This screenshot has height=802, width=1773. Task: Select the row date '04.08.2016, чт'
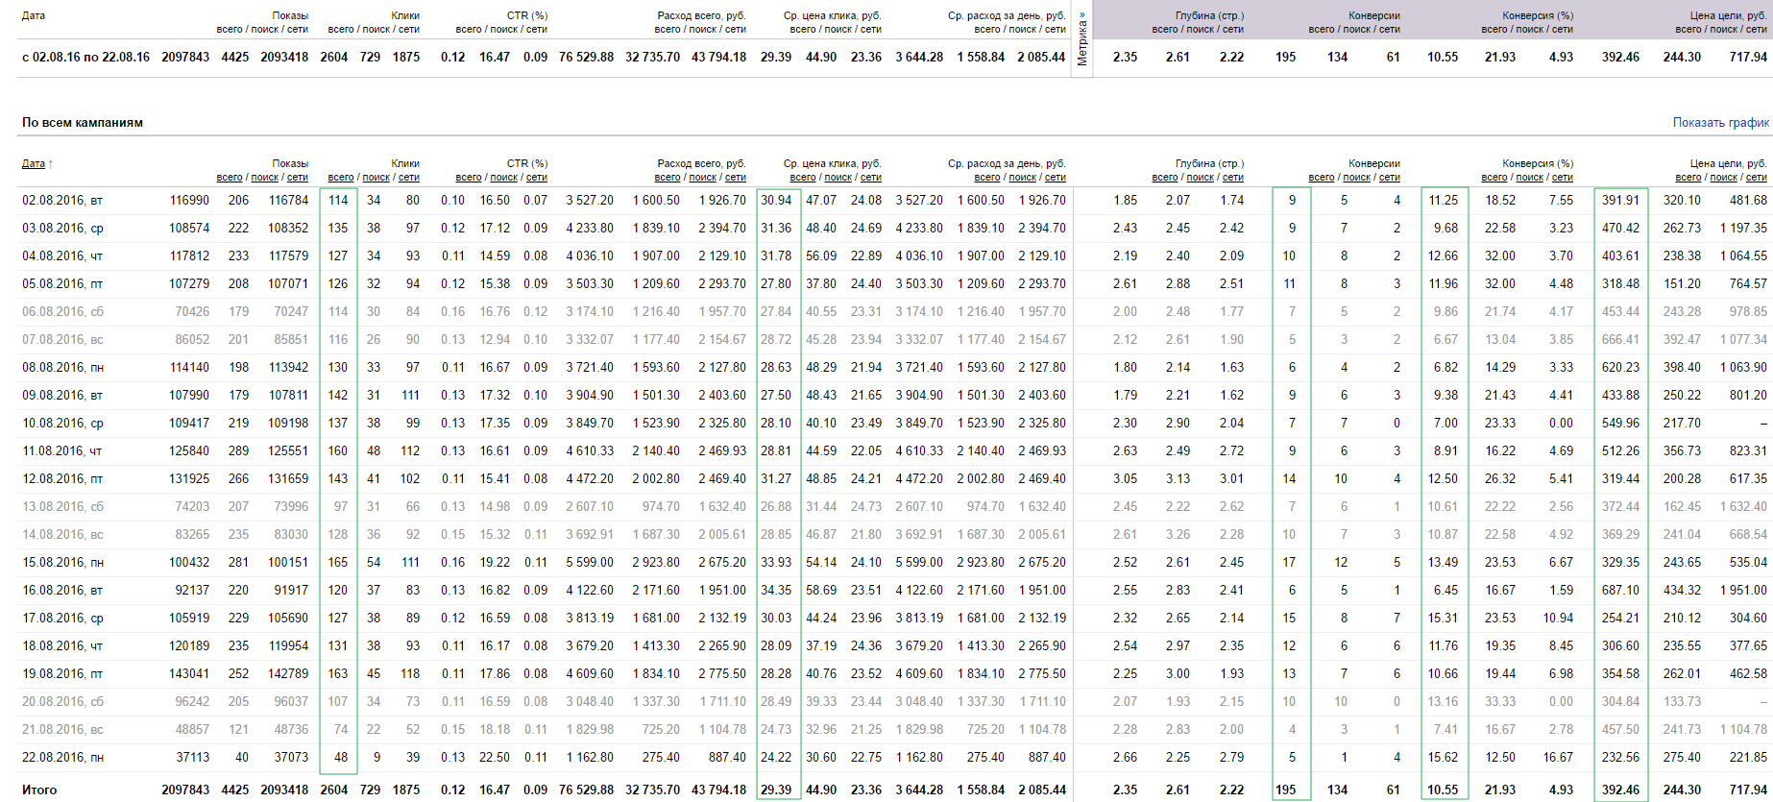[62, 256]
